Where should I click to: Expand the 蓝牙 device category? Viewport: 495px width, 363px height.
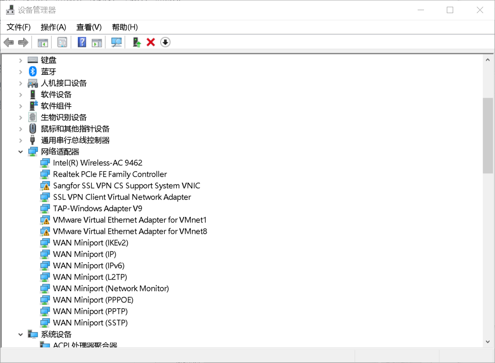(x=20, y=71)
